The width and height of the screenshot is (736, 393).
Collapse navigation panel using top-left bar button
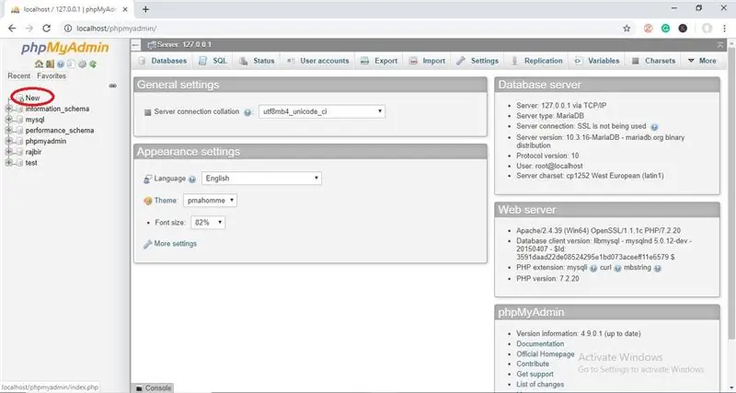point(135,44)
